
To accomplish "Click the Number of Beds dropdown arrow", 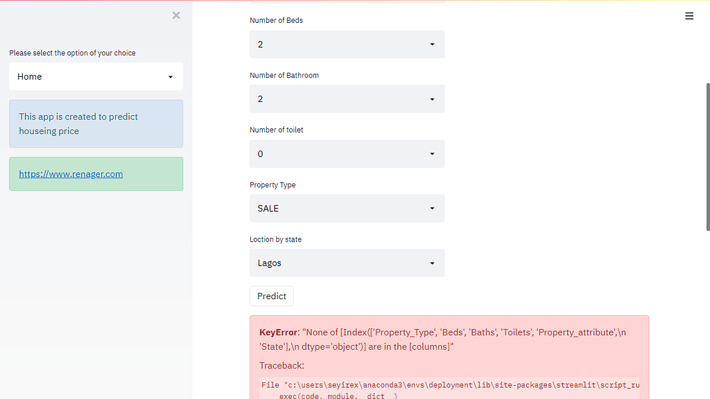I will point(432,44).
